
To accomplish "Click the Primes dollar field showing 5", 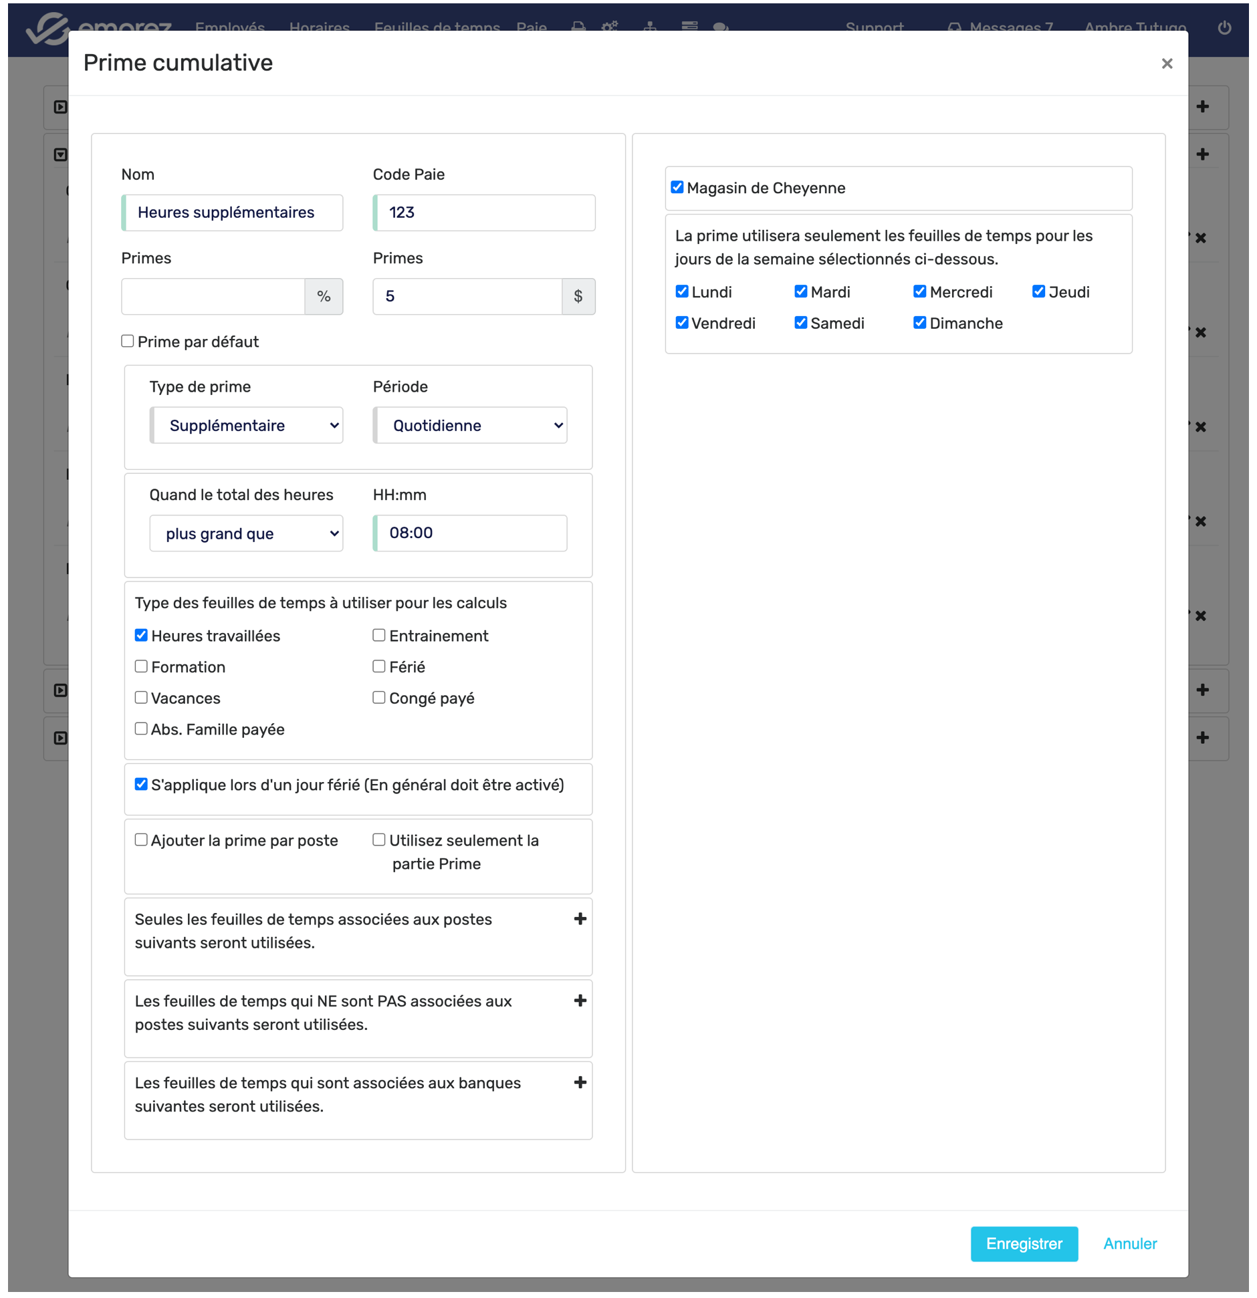I will pos(467,296).
